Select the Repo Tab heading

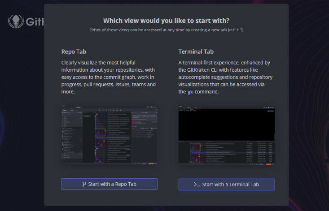pyautogui.click(x=74, y=52)
